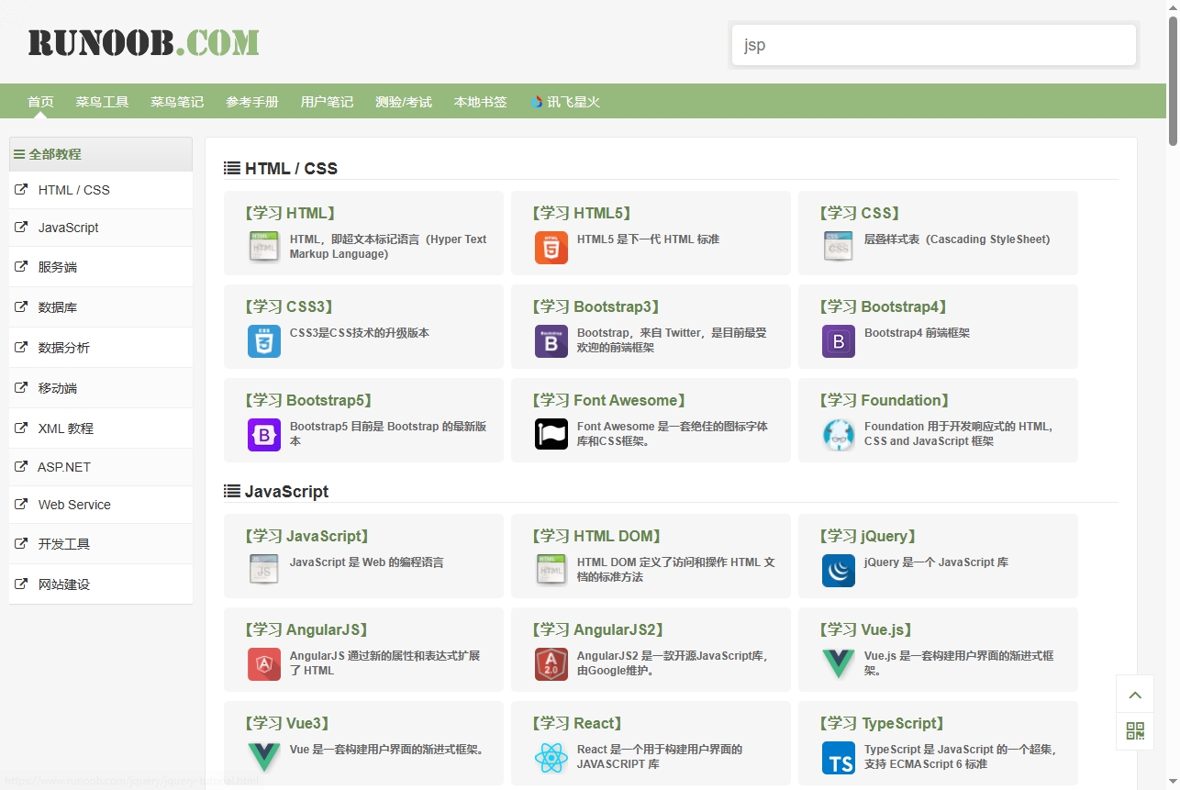The height and width of the screenshot is (790, 1180).
Task: Click the external-link icon beside HTML / CSS
Action: 21,190
